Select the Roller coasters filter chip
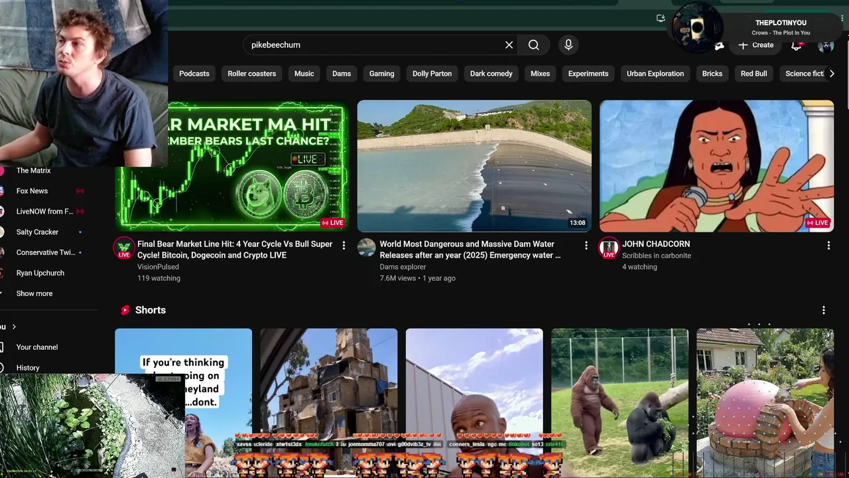The height and width of the screenshot is (478, 849). point(252,74)
